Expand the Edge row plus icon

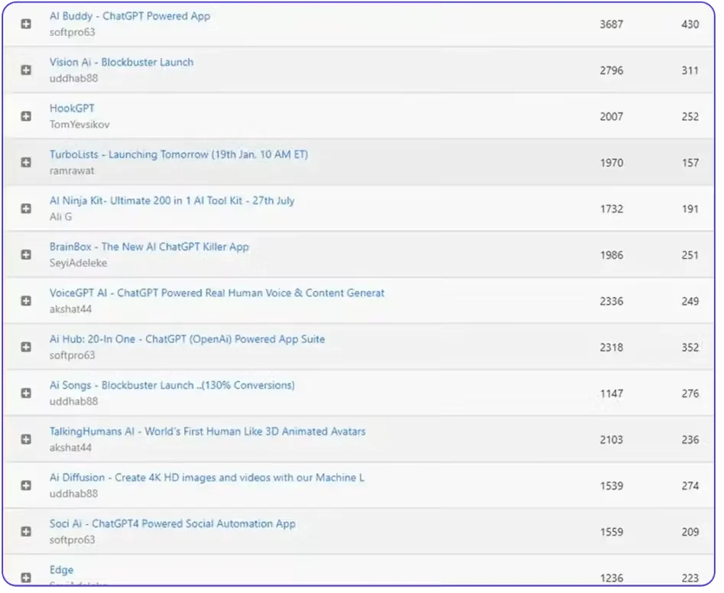pos(26,578)
